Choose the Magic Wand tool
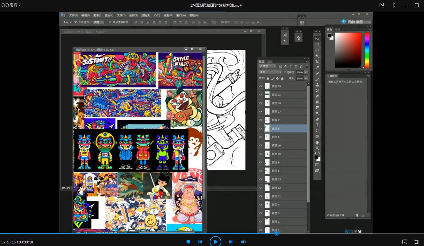 point(317,56)
